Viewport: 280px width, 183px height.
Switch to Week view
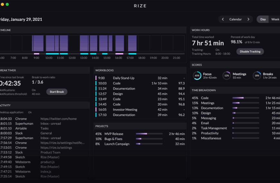pos(275,19)
